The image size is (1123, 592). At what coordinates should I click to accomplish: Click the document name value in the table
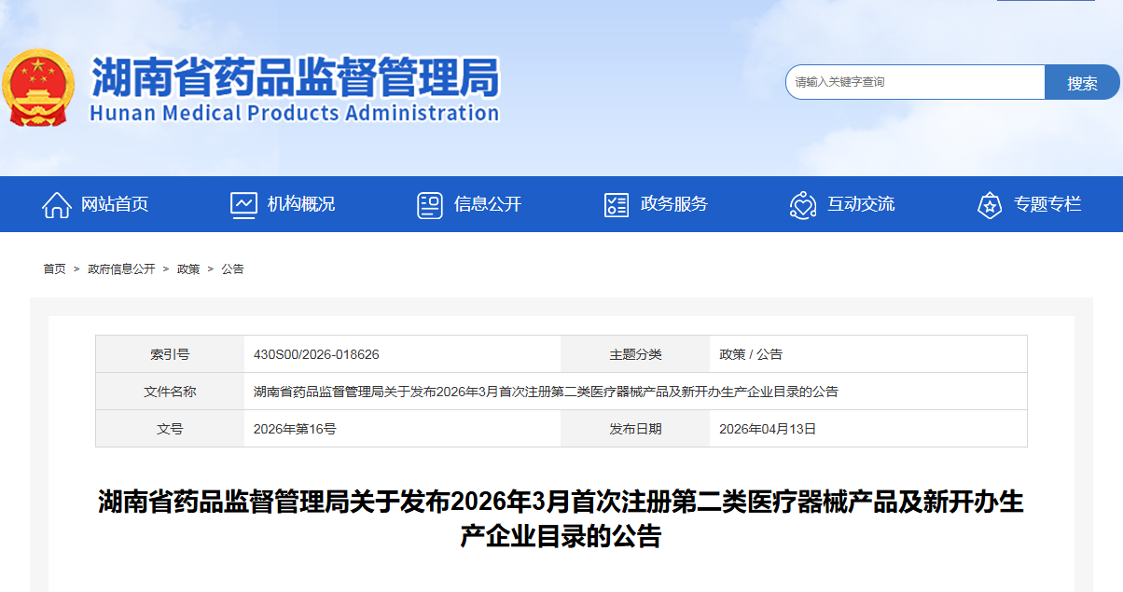click(x=546, y=392)
